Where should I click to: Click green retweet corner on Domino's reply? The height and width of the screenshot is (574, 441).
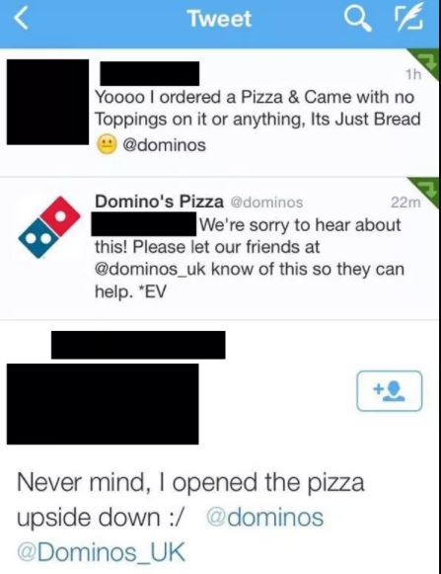click(427, 190)
